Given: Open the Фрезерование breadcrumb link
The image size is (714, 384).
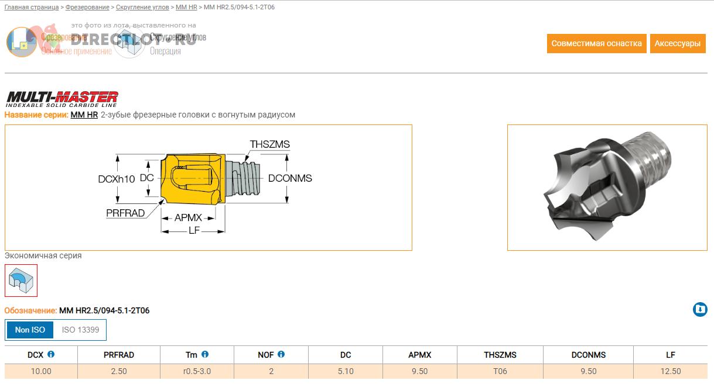Looking at the screenshot, I should point(87,7).
